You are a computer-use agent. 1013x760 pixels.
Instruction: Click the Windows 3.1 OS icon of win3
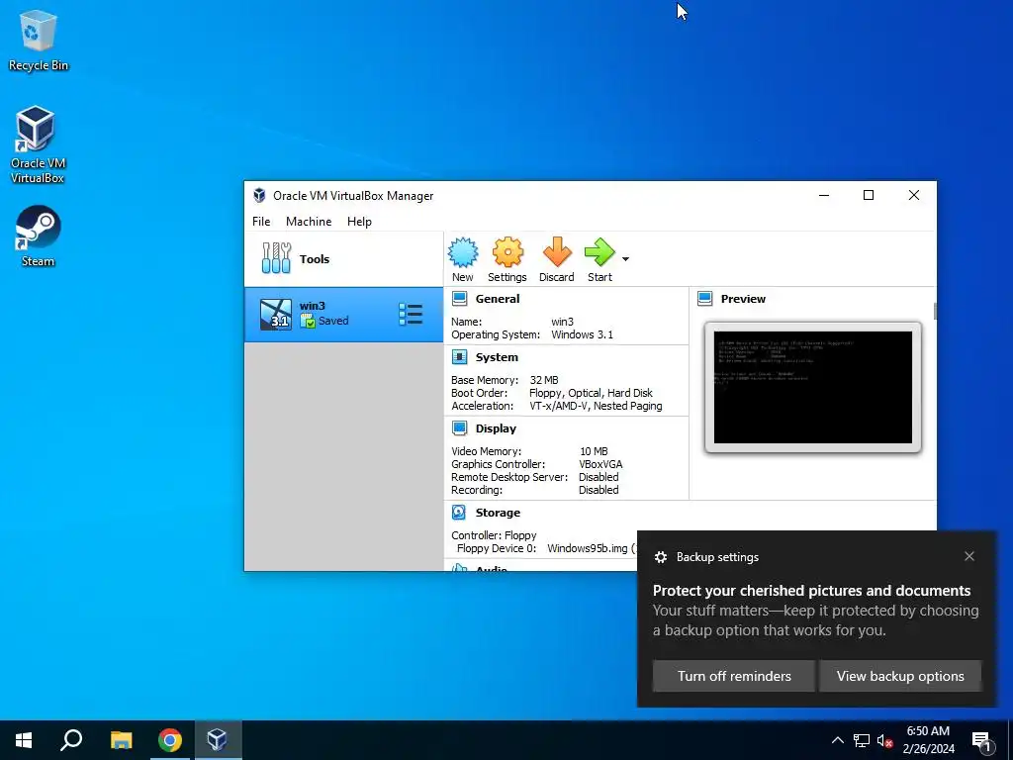[276, 315]
